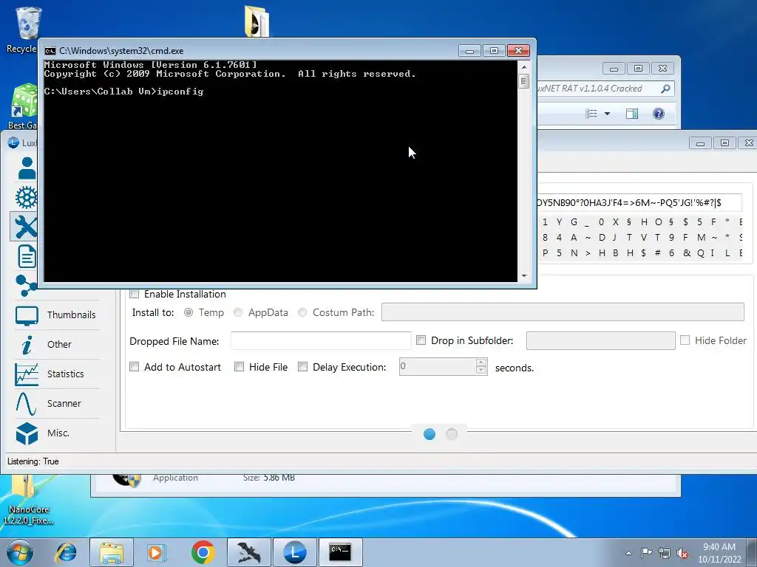Select the AppData install radio button
Viewport: 757px width, 567px height.
tap(238, 312)
